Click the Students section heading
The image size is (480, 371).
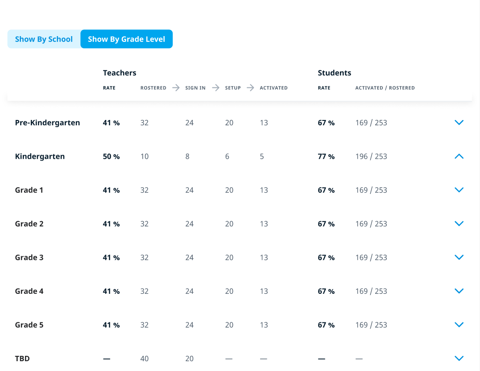(x=334, y=73)
